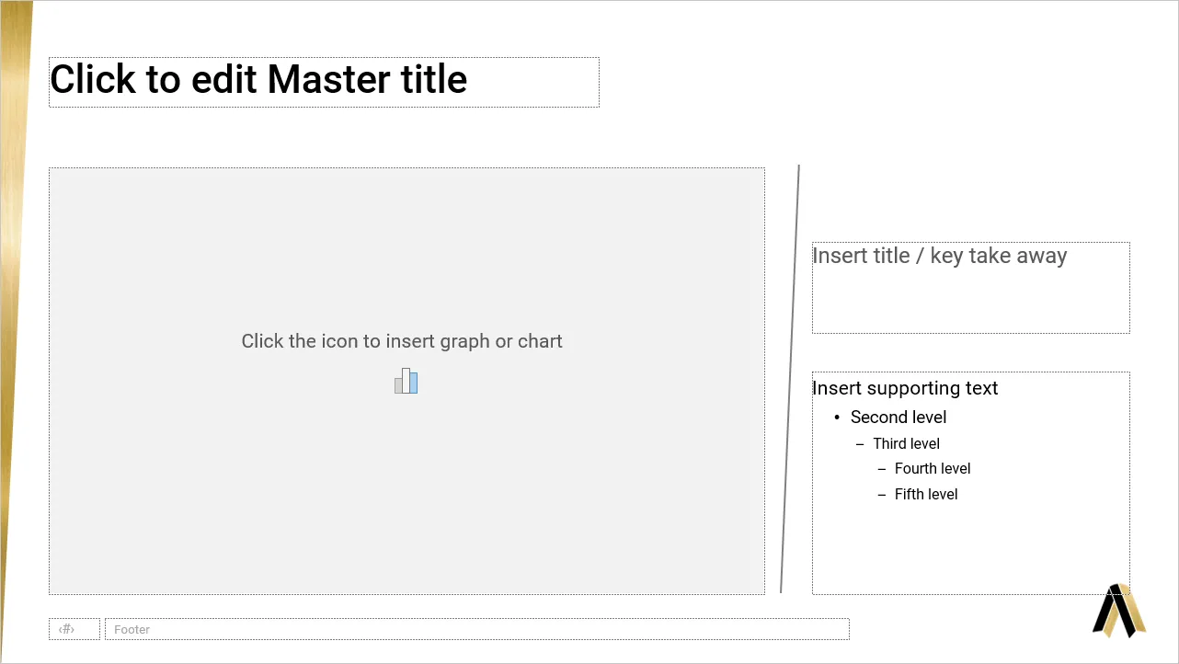Viewport: 1179px width, 664px height.
Task: Click the gold A logo
Action: [1119, 611]
